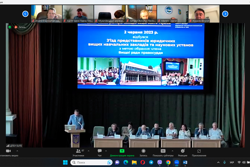This screenshot has width=250, height=167.
Task: Show next participant thumbnails with right arrow
Action: click(x=225, y=14)
